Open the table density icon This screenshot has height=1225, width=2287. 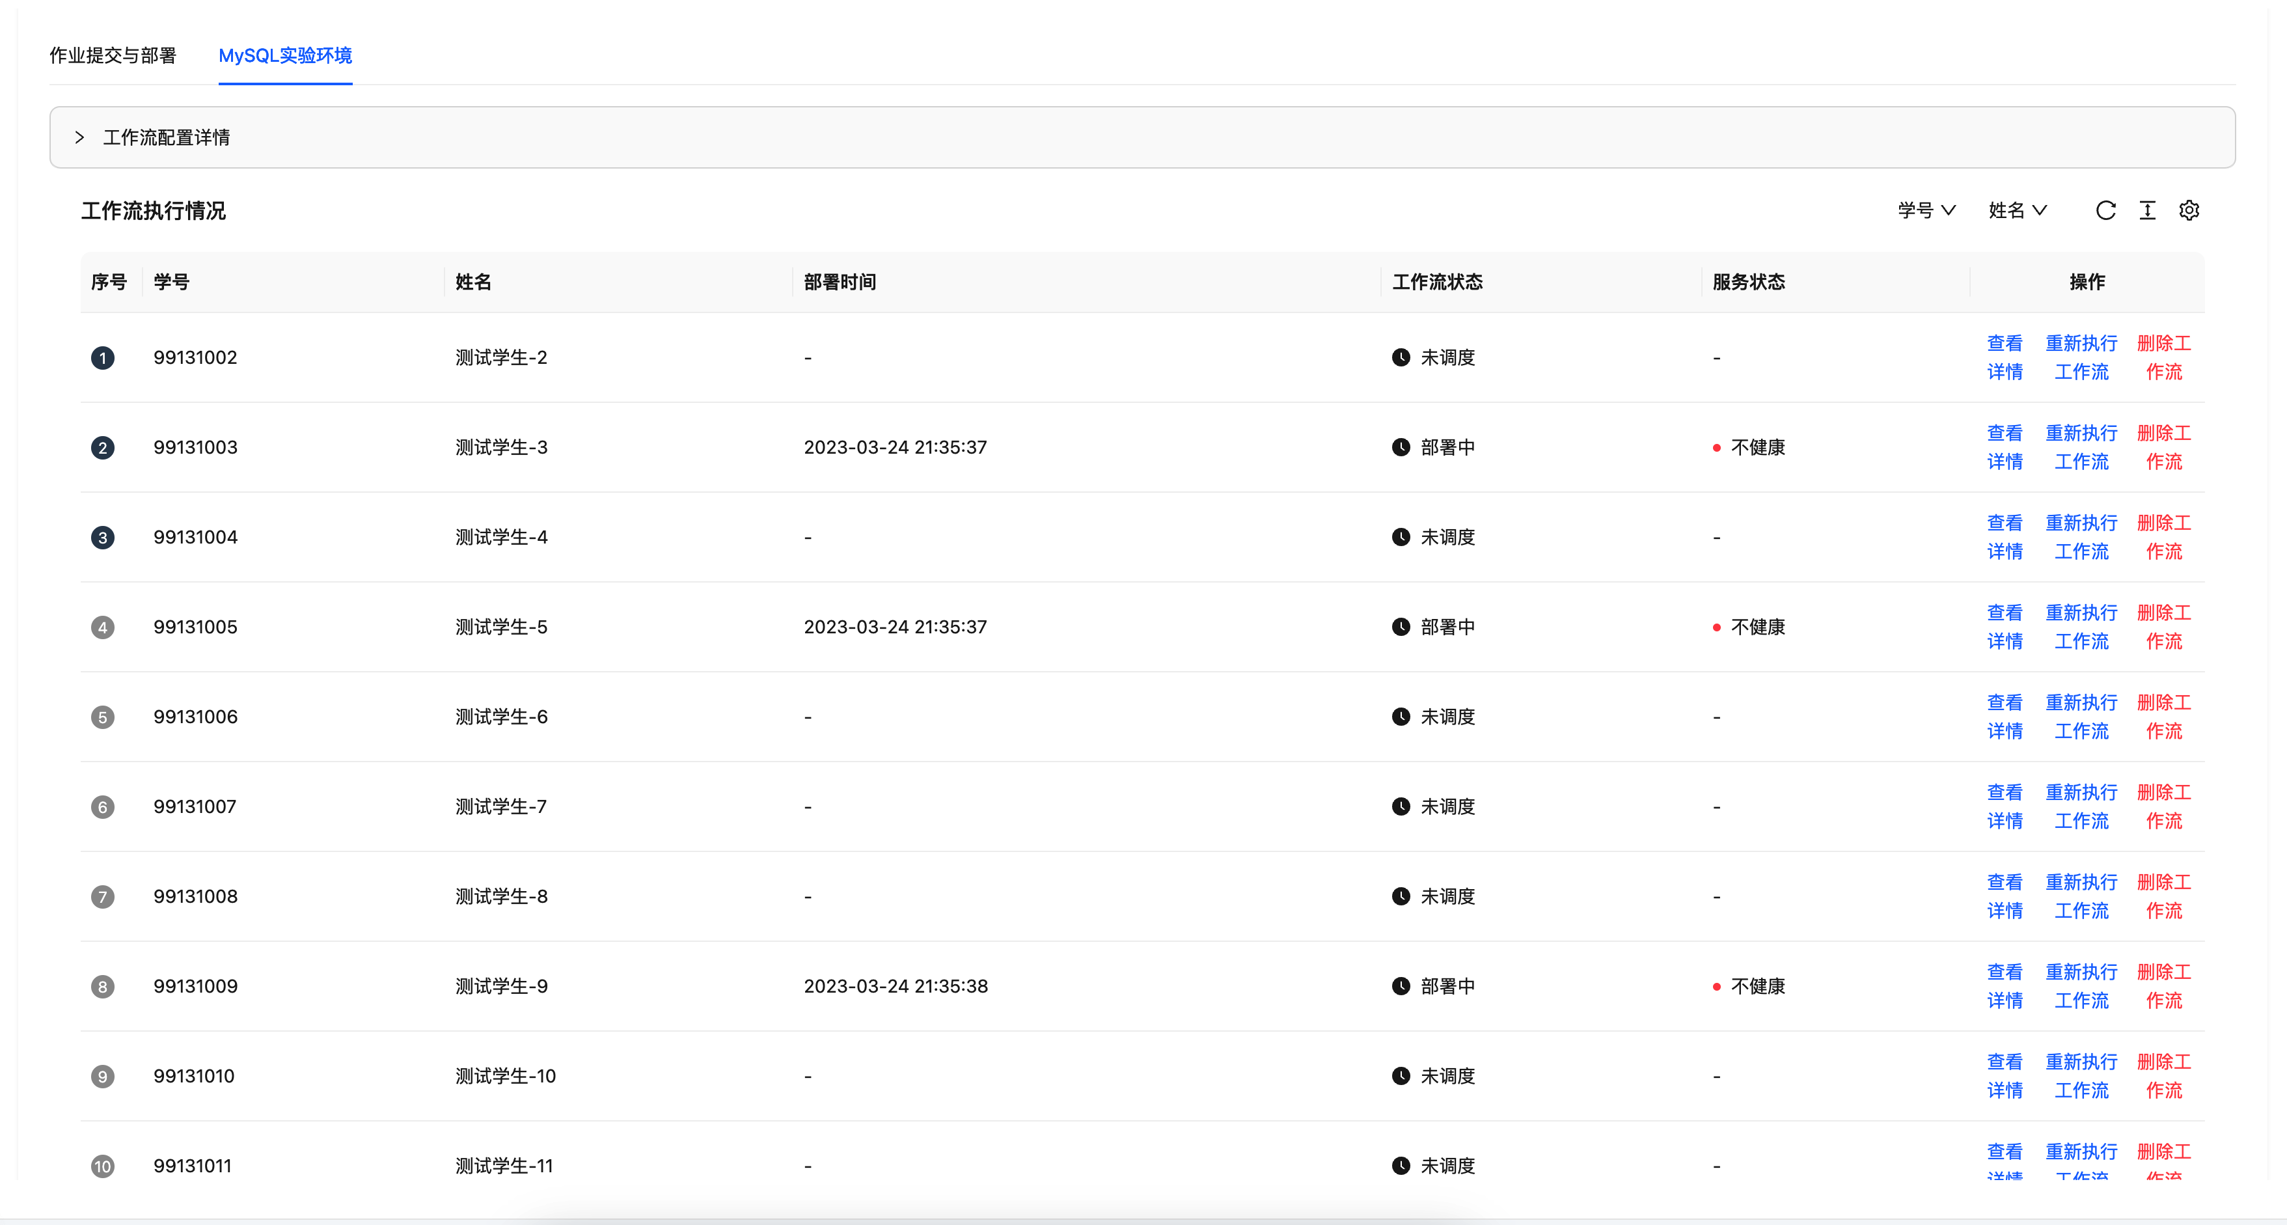(2146, 210)
